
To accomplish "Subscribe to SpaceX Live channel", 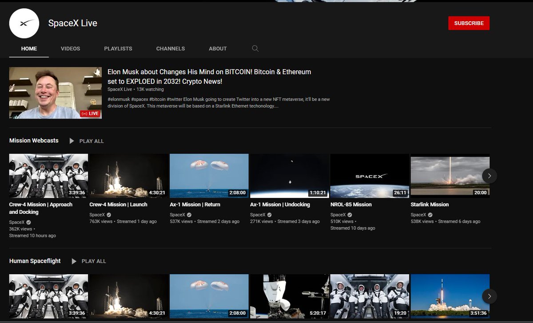I will [x=469, y=23].
